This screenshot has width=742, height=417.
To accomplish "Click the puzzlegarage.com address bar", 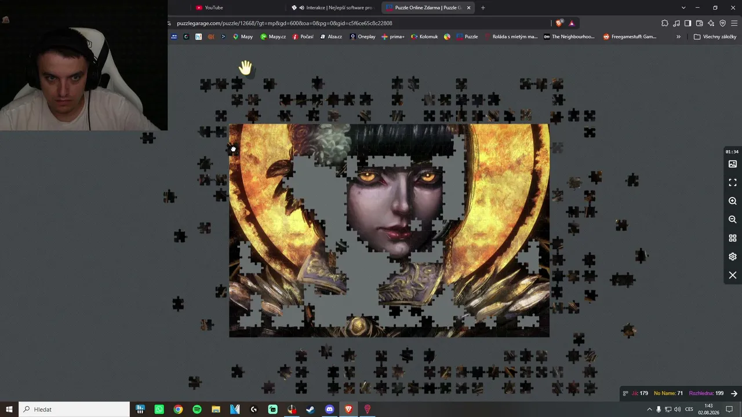I will (x=359, y=23).
